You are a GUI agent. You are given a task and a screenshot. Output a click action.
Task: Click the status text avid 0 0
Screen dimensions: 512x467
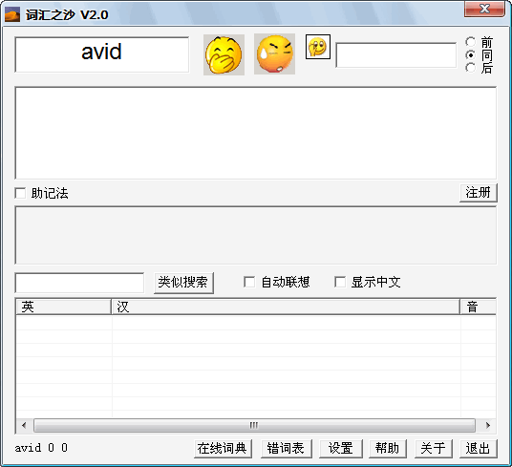point(41,448)
